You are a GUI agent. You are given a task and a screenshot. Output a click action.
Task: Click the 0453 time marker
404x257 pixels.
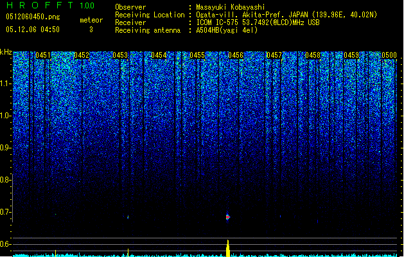[x=120, y=55]
